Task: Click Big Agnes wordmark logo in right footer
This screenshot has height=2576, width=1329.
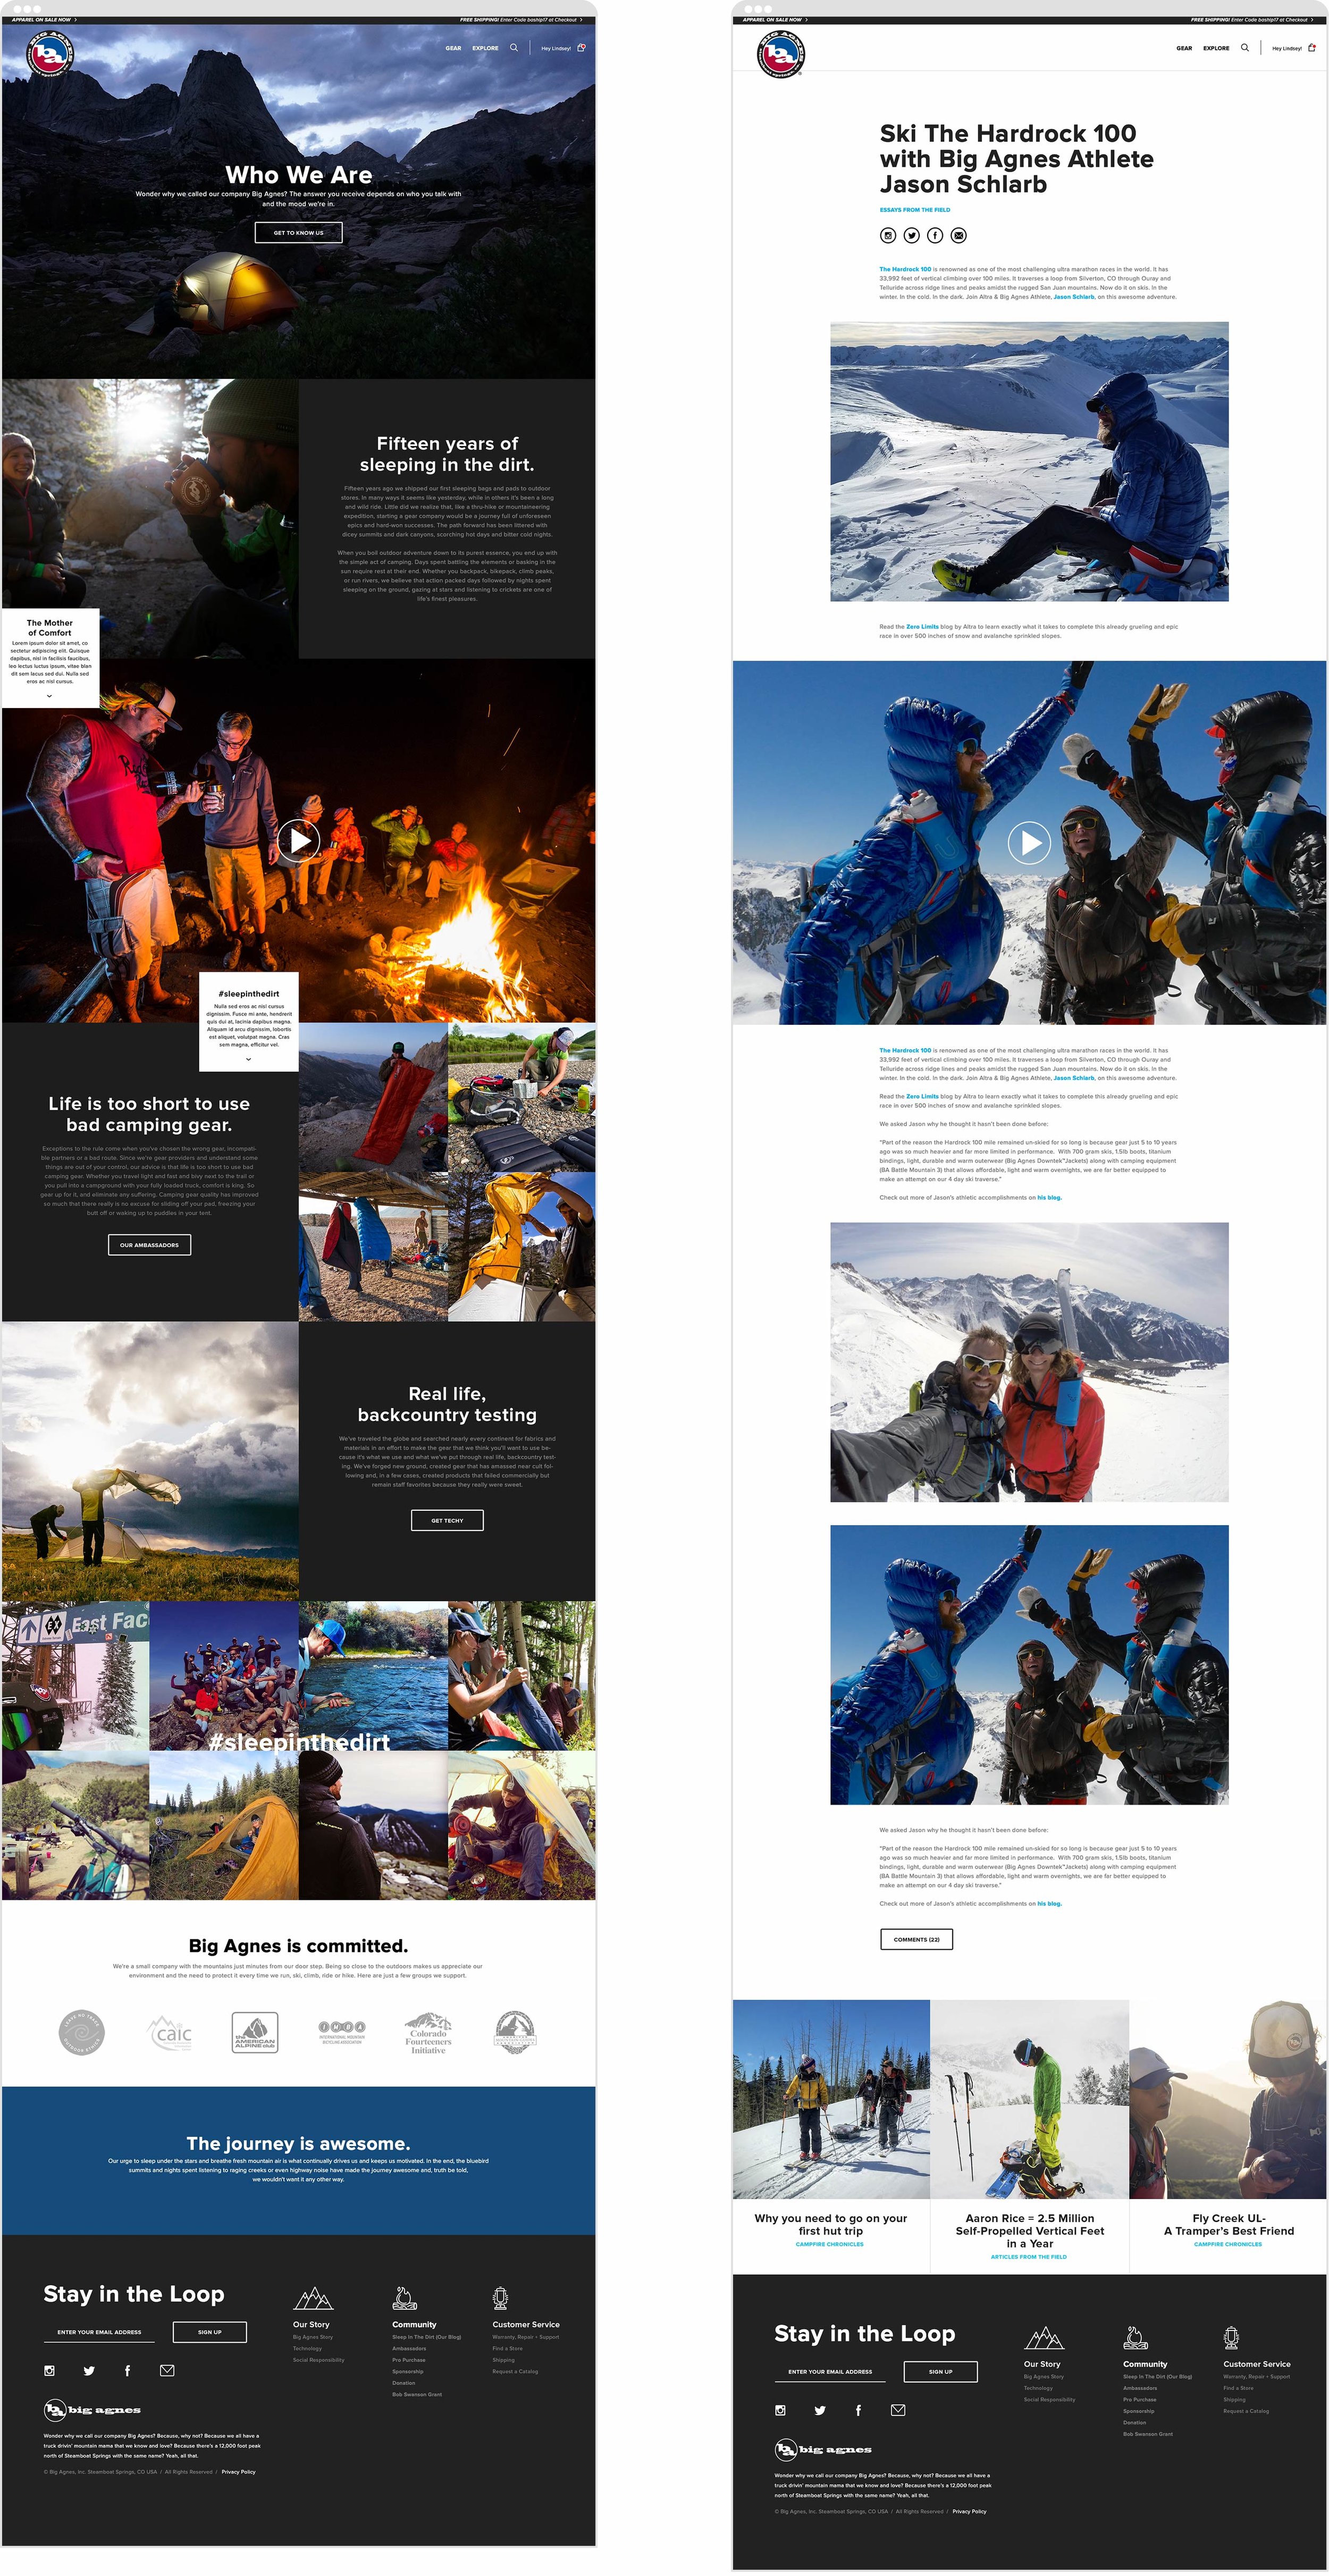Action: tap(823, 2449)
